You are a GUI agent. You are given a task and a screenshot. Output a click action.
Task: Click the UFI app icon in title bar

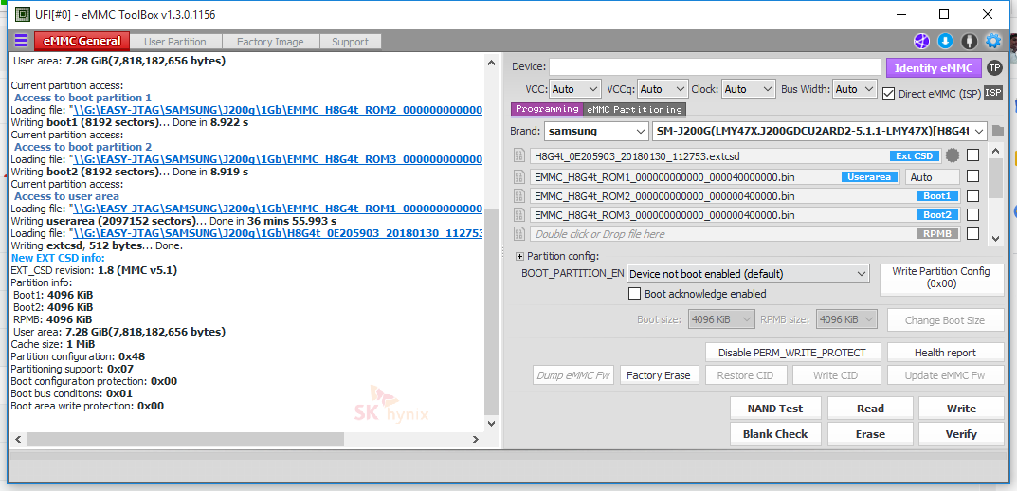pos(22,13)
